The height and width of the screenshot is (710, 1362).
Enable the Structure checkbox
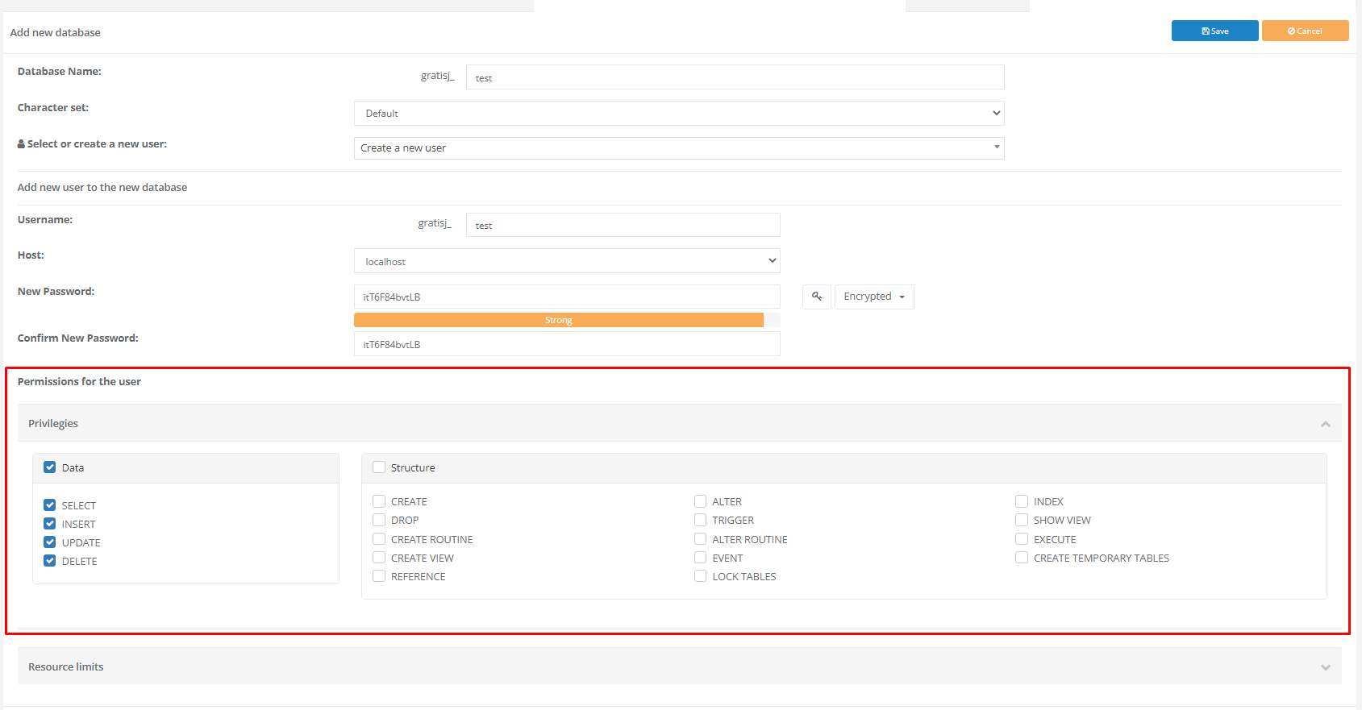coord(379,467)
